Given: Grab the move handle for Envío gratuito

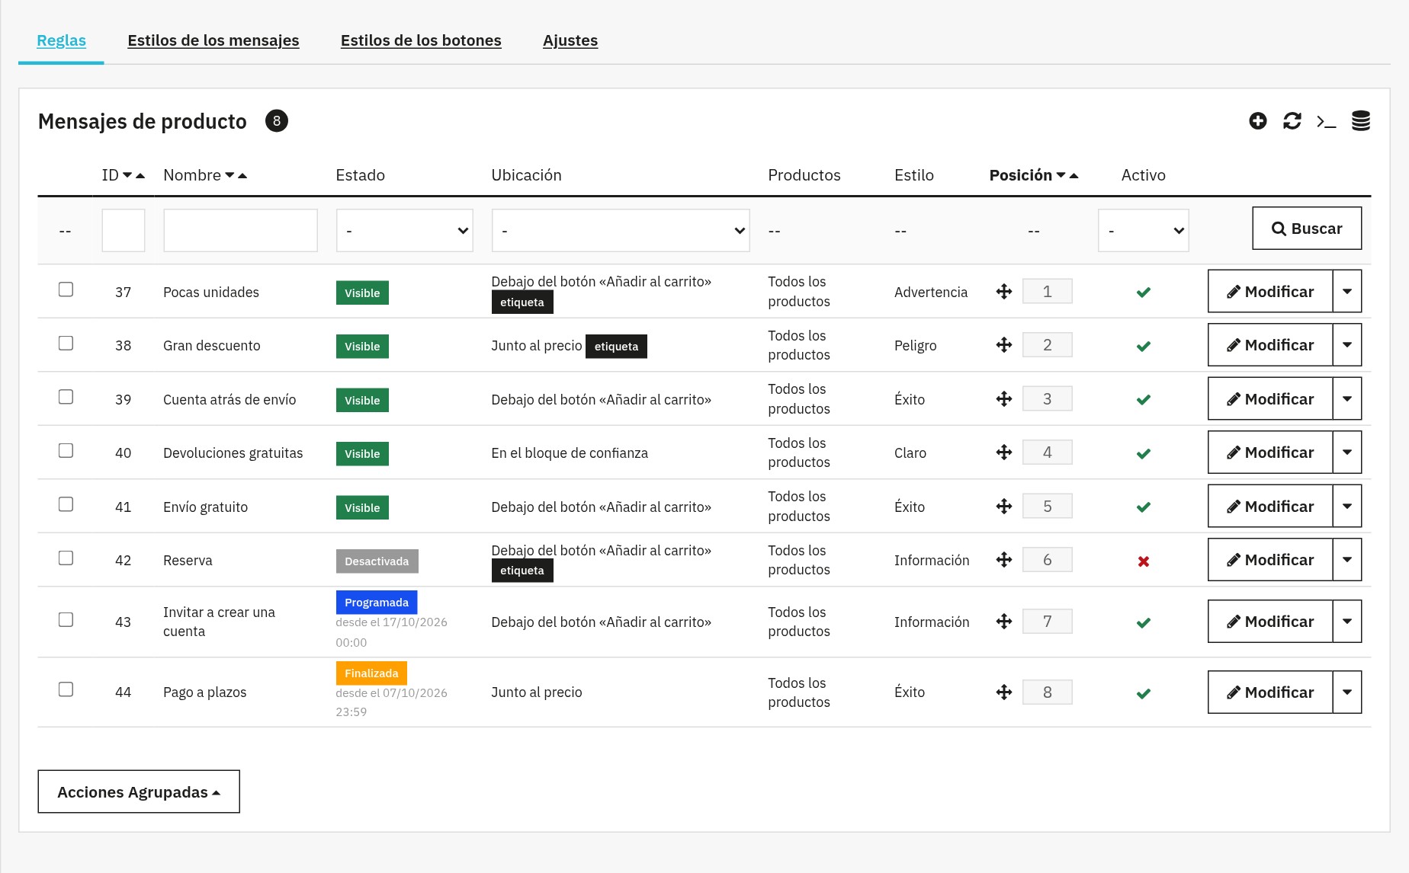Looking at the screenshot, I should click(x=1004, y=507).
